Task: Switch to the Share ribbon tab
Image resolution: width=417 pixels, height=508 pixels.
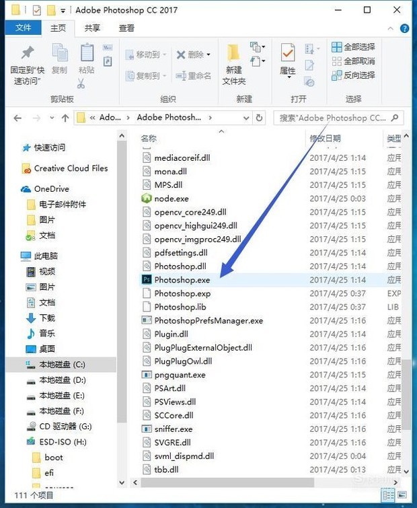Action: pyautogui.click(x=92, y=28)
